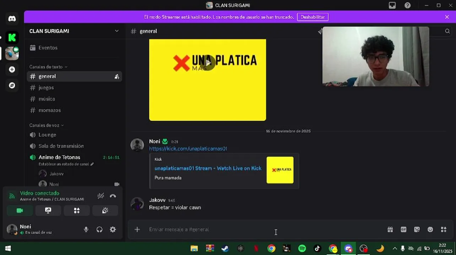Dismiss the streamer mode banner

point(447,17)
